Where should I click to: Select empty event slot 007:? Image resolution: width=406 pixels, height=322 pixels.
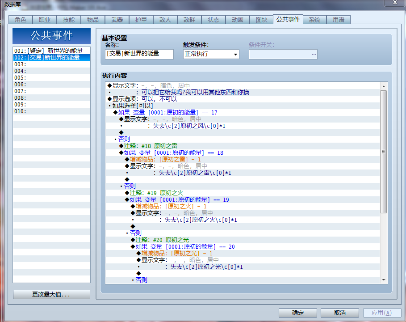(x=51, y=91)
